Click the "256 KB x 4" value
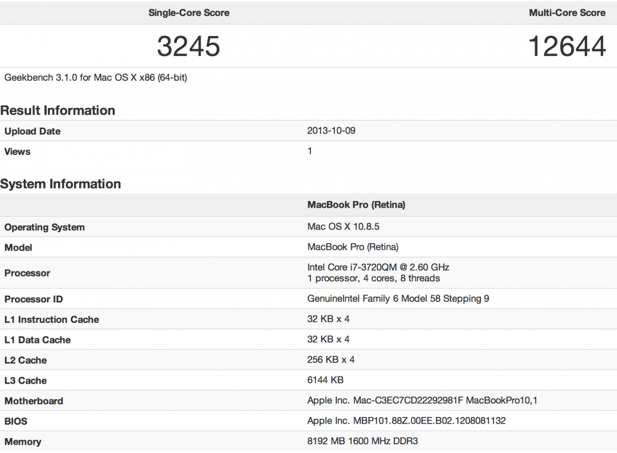The image size is (617, 453). point(331,360)
